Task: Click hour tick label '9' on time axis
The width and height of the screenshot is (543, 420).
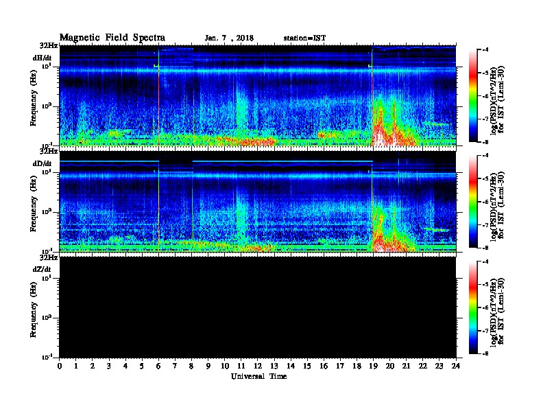Action: [208, 366]
